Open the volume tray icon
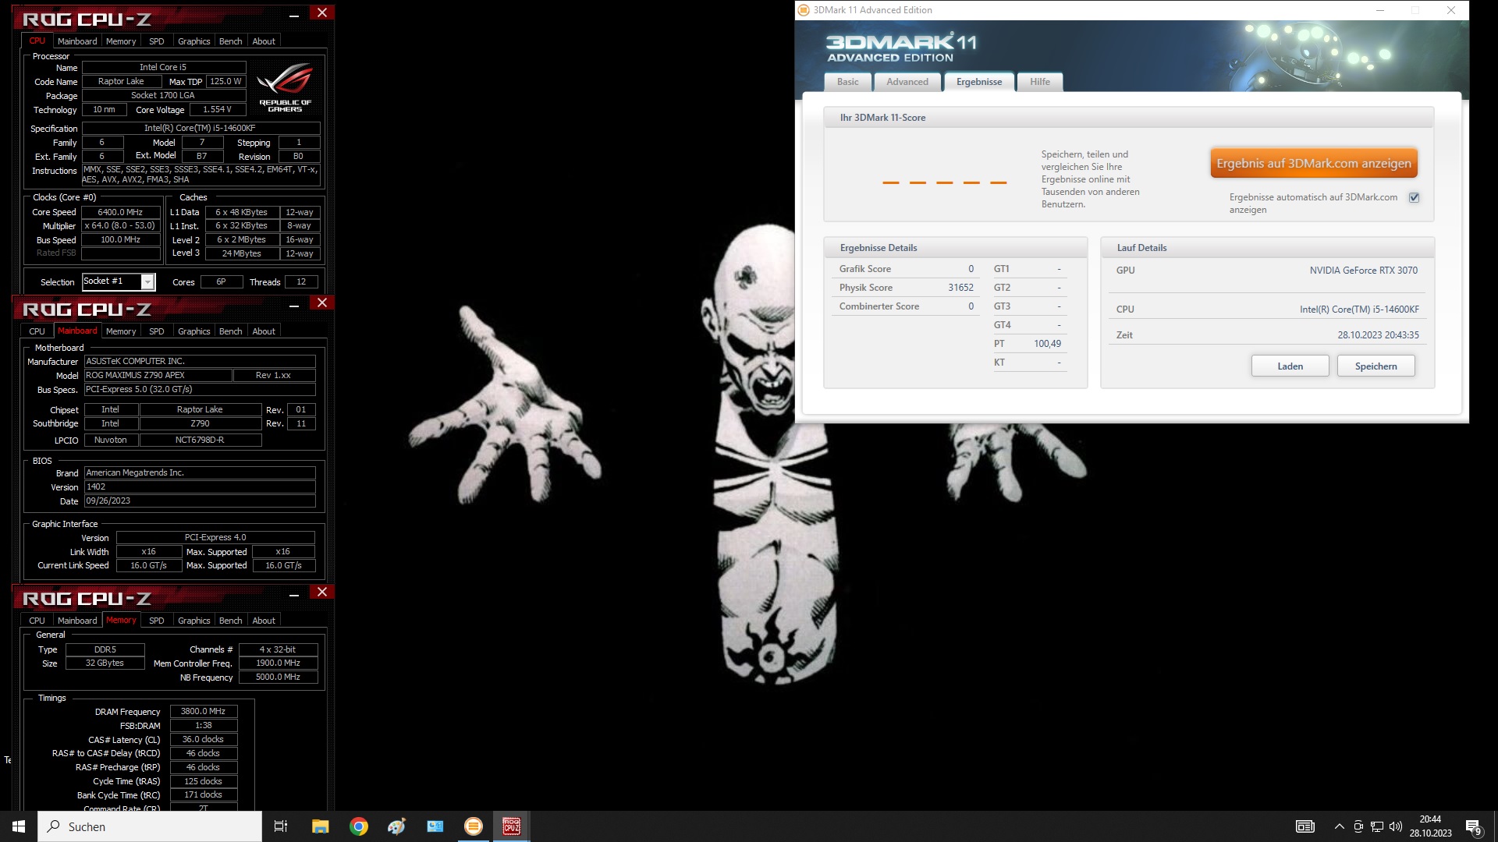The width and height of the screenshot is (1498, 842). [x=1396, y=826]
